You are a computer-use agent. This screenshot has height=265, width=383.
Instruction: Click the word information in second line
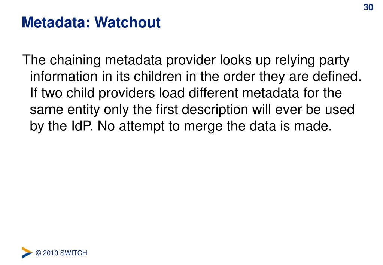[64, 76]
